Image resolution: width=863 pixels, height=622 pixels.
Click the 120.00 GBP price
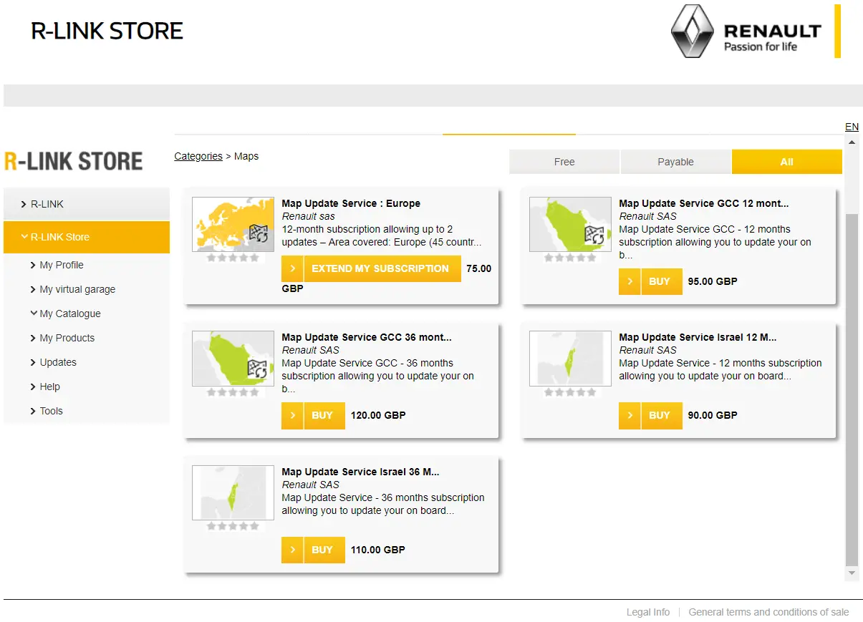pos(378,415)
